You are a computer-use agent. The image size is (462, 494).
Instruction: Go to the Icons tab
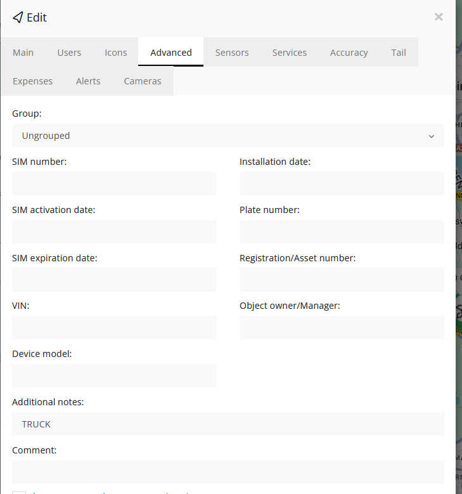click(x=116, y=53)
